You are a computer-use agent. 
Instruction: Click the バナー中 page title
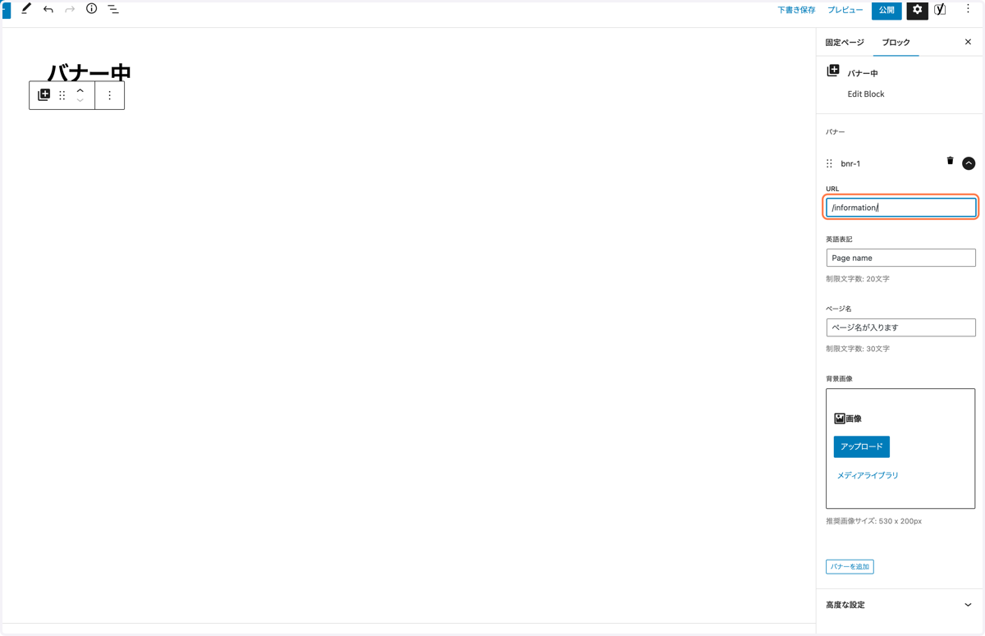pyautogui.click(x=89, y=73)
